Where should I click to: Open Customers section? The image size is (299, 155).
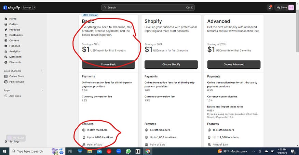(x=16, y=35)
